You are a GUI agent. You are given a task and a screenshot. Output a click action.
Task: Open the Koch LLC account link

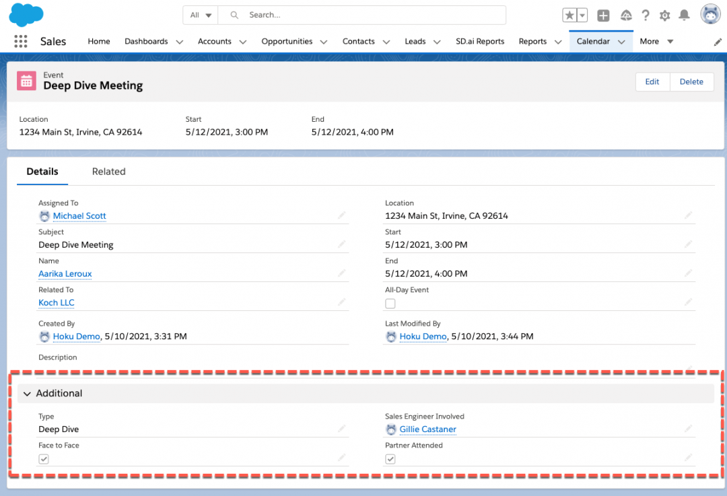pos(56,303)
